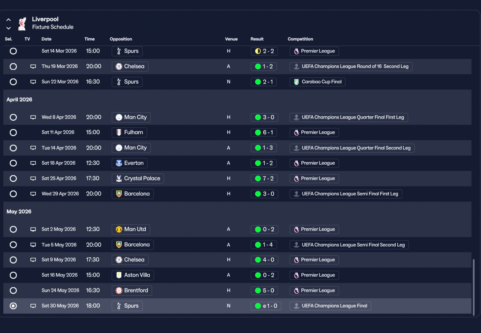Image resolution: width=481 pixels, height=333 pixels.
Task: Click Premier League icon on Fulham row
Action: pos(296,132)
